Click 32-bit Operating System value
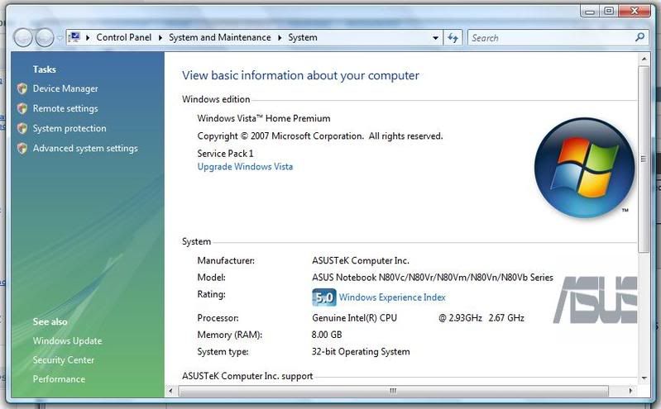The image size is (661, 409). point(361,351)
